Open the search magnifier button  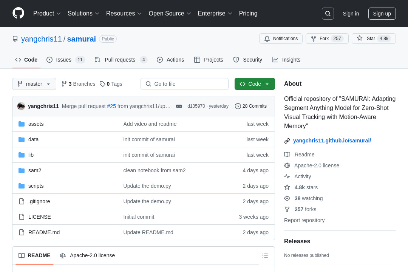point(328,14)
